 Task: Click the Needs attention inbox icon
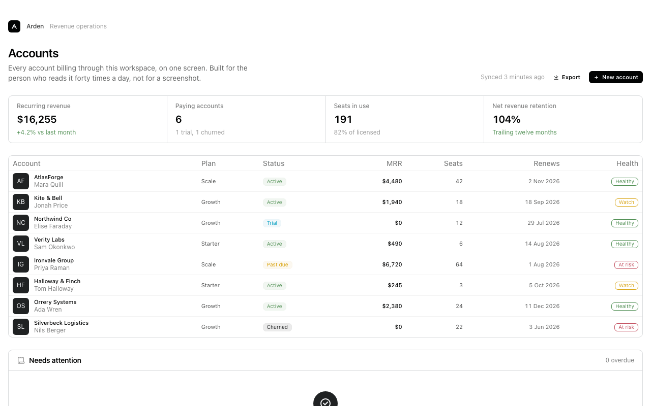point(21,360)
